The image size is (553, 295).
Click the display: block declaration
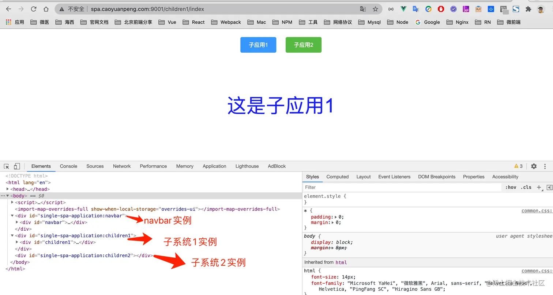(x=332, y=242)
